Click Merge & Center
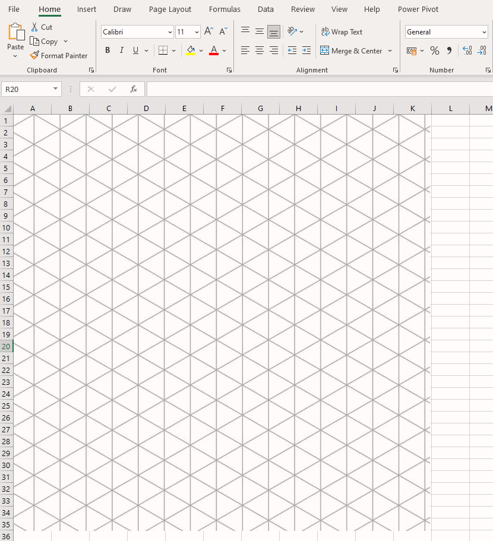Viewport: 493px width, 541px height. pos(352,51)
